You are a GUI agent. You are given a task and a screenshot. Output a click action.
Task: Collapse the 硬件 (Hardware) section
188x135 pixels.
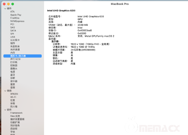5,8
